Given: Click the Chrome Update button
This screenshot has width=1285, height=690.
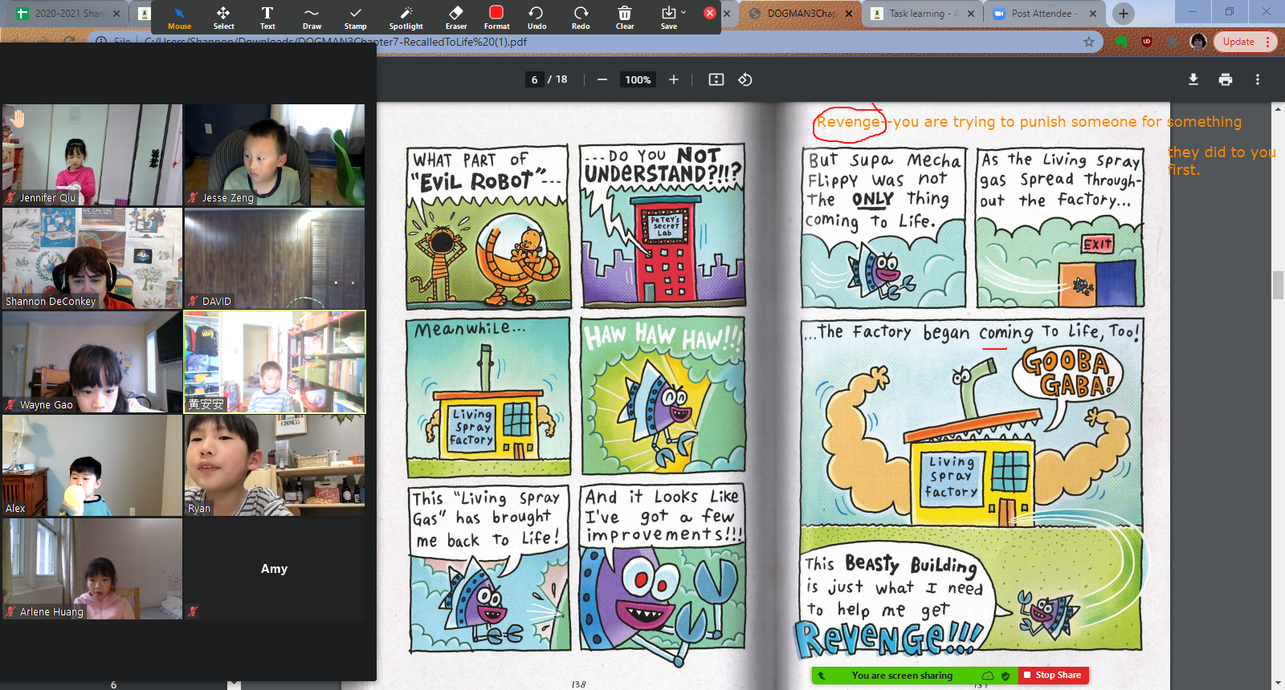Looking at the screenshot, I should pyautogui.click(x=1238, y=42).
